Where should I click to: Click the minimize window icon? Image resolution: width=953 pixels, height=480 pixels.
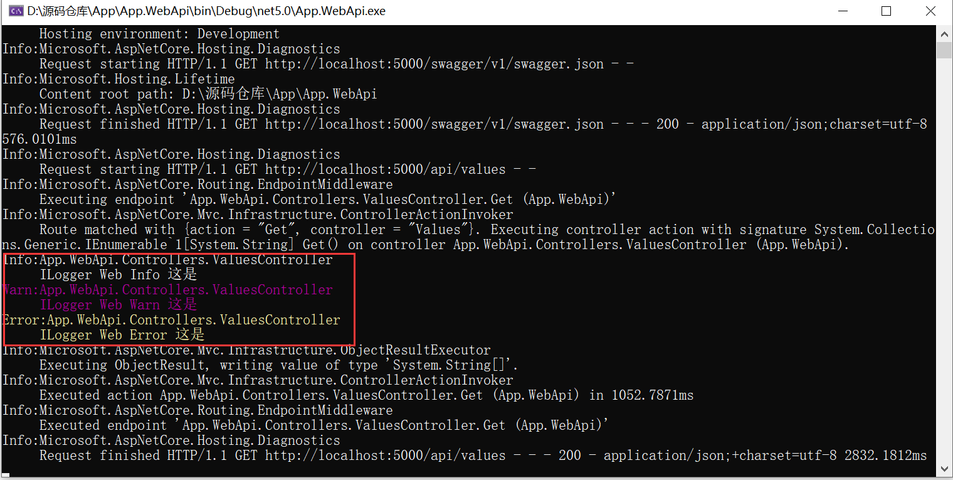(842, 11)
